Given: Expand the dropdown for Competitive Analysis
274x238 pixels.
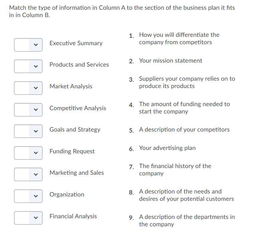Looking at the screenshot, I should click(x=28, y=110).
